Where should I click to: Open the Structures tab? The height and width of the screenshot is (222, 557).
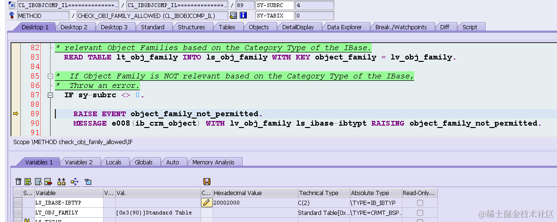pos(191,27)
